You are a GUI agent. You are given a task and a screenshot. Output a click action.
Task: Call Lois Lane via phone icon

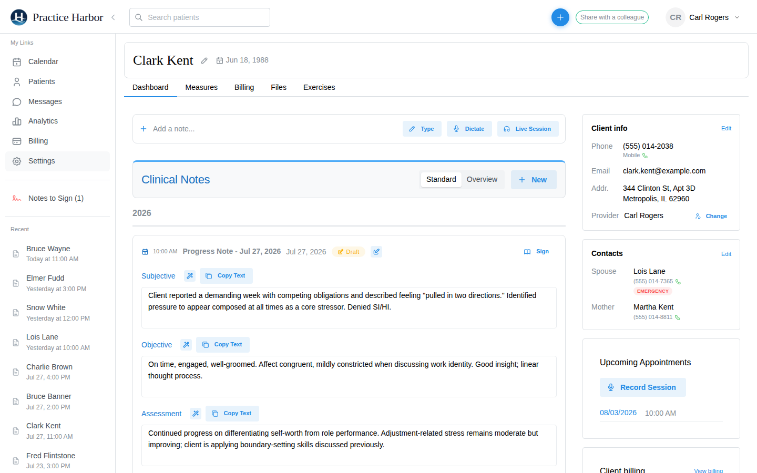678,282
